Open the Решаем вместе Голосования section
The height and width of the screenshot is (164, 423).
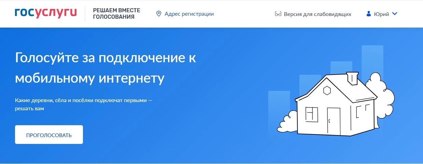coord(116,14)
